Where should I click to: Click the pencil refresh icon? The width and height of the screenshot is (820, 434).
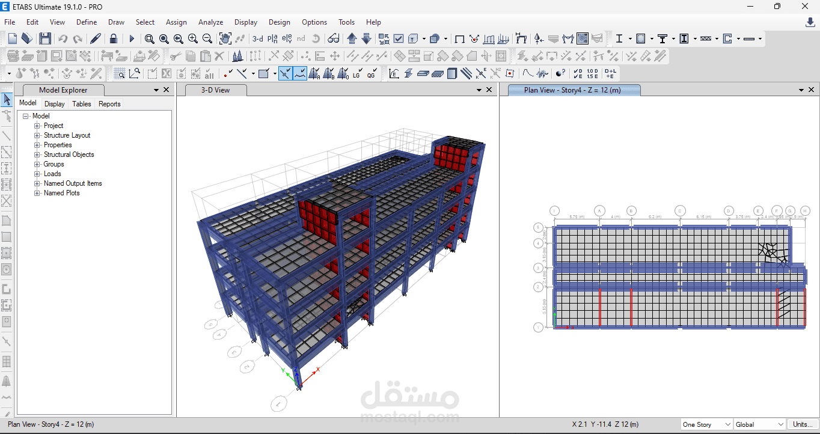pyautogui.click(x=95, y=38)
